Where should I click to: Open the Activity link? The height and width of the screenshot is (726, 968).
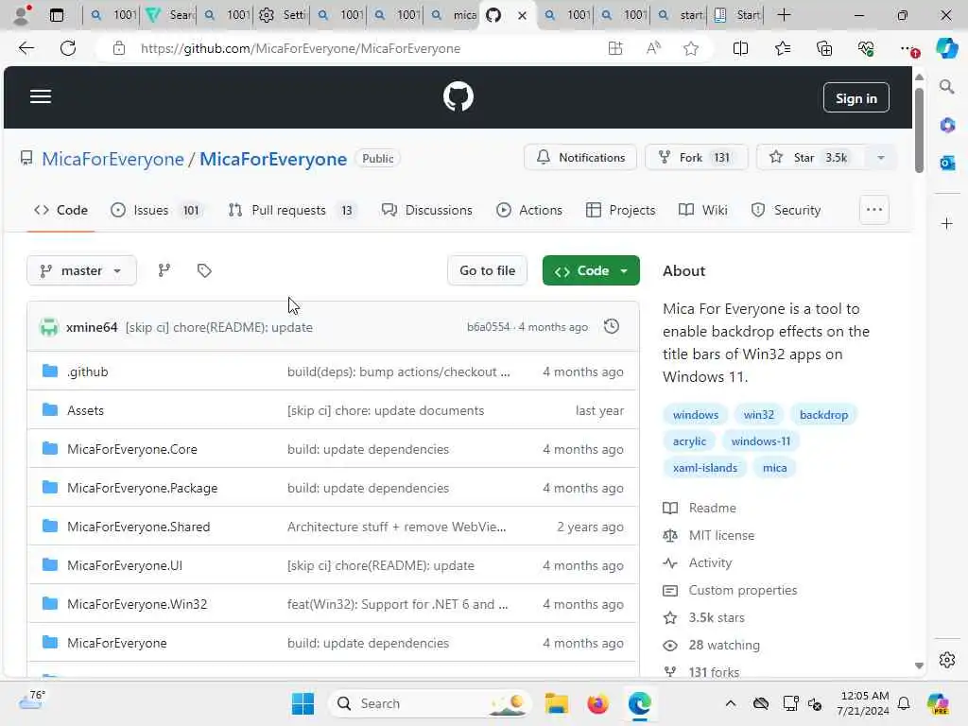pos(710,563)
